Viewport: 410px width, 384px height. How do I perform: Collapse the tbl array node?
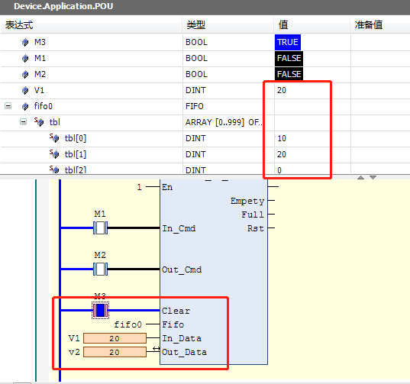point(23,122)
